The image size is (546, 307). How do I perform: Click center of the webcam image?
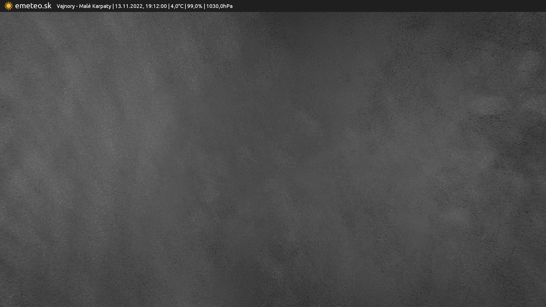coord(273,159)
